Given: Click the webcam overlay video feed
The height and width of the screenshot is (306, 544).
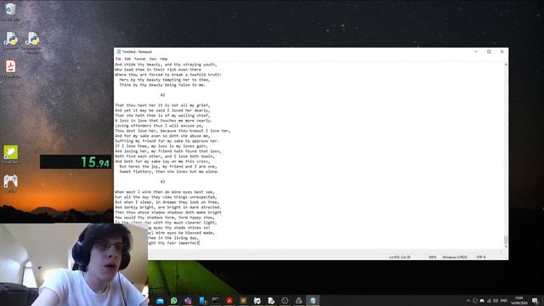Looking at the screenshot, I should [x=74, y=264].
